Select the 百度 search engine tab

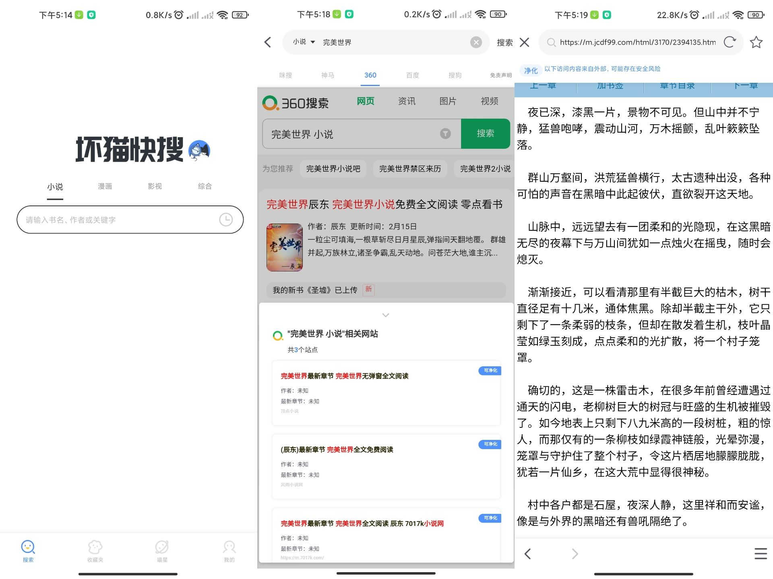coord(413,75)
